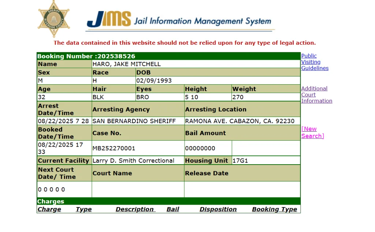Screen dimensions: 375x232
Task: Click the Type column header
Action: coord(83,209)
